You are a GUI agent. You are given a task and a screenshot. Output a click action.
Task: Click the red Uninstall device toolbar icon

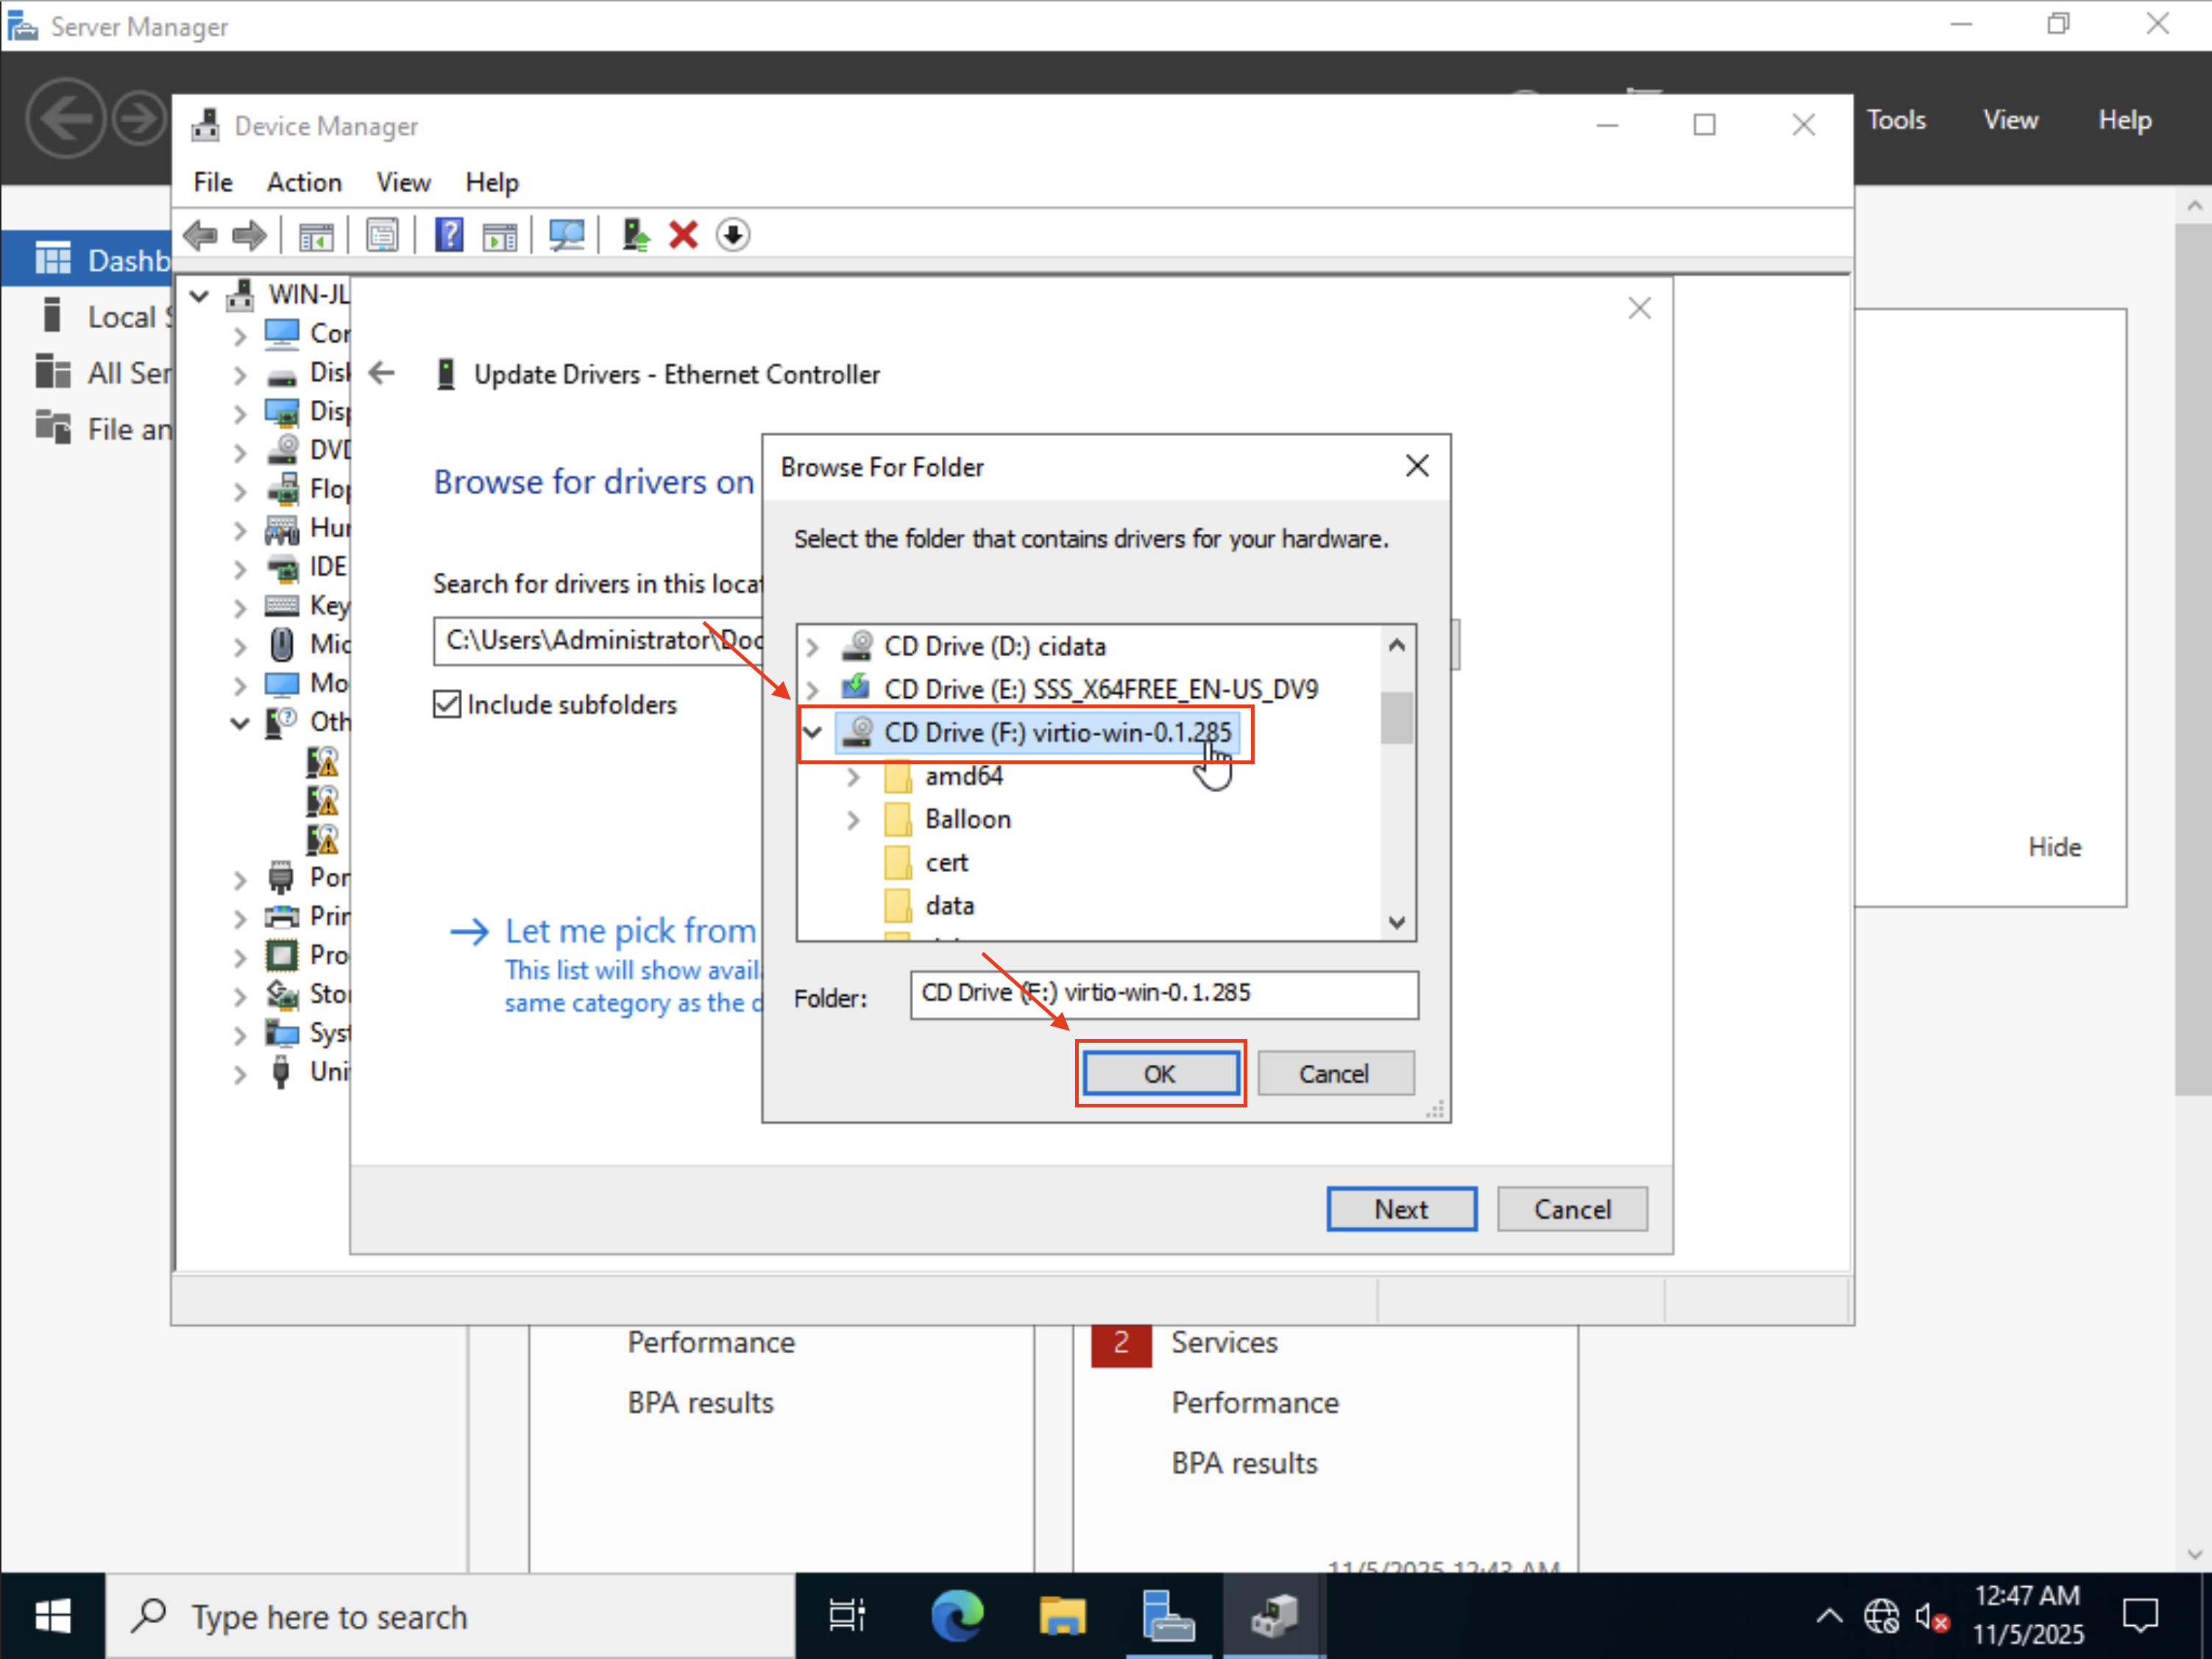[x=683, y=235]
